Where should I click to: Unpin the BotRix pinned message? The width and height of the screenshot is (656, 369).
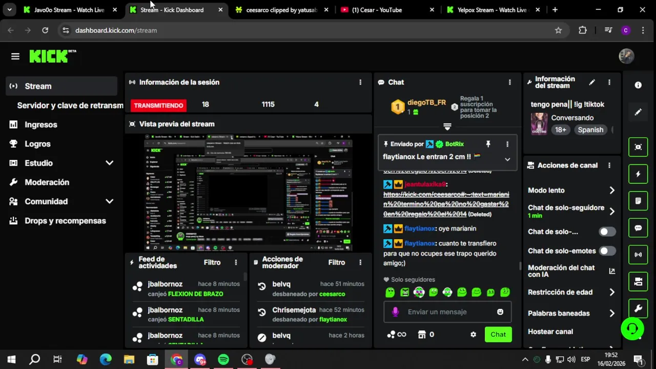click(488, 145)
